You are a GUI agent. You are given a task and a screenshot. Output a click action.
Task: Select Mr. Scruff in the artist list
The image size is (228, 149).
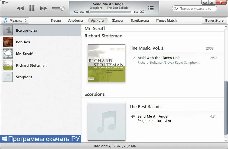(x=41, y=54)
